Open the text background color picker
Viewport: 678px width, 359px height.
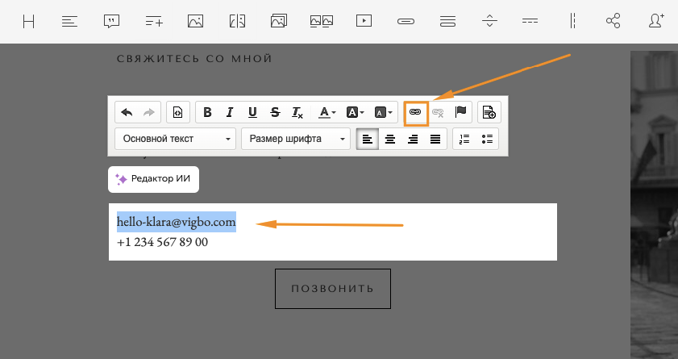351,112
